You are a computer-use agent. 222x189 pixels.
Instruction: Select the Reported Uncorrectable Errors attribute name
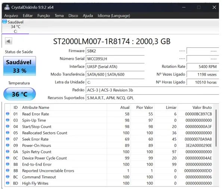click(x=48, y=171)
